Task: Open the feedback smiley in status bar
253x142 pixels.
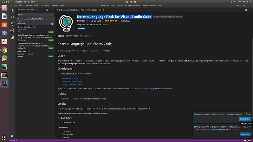Action: point(245,141)
